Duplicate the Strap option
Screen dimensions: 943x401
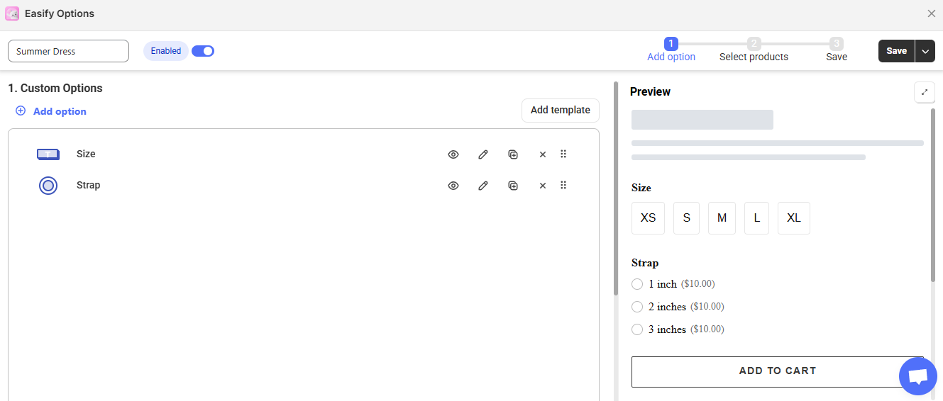pyautogui.click(x=513, y=186)
